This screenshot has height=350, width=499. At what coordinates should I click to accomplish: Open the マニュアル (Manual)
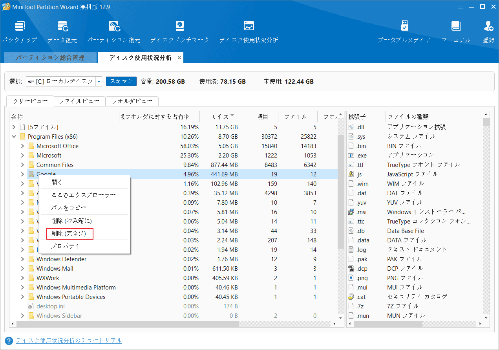click(455, 31)
